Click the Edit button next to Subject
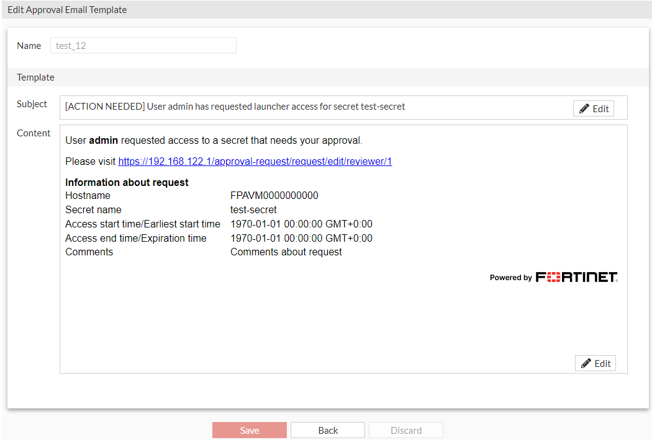The height and width of the screenshot is (440, 652). tap(593, 108)
